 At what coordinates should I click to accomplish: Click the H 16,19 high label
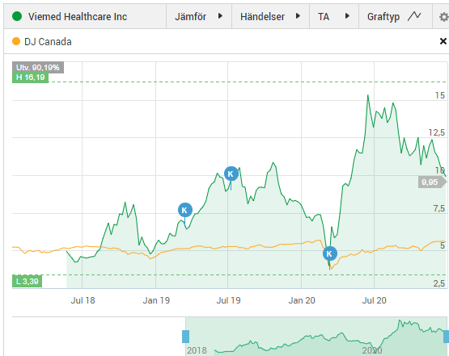coord(31,77)
